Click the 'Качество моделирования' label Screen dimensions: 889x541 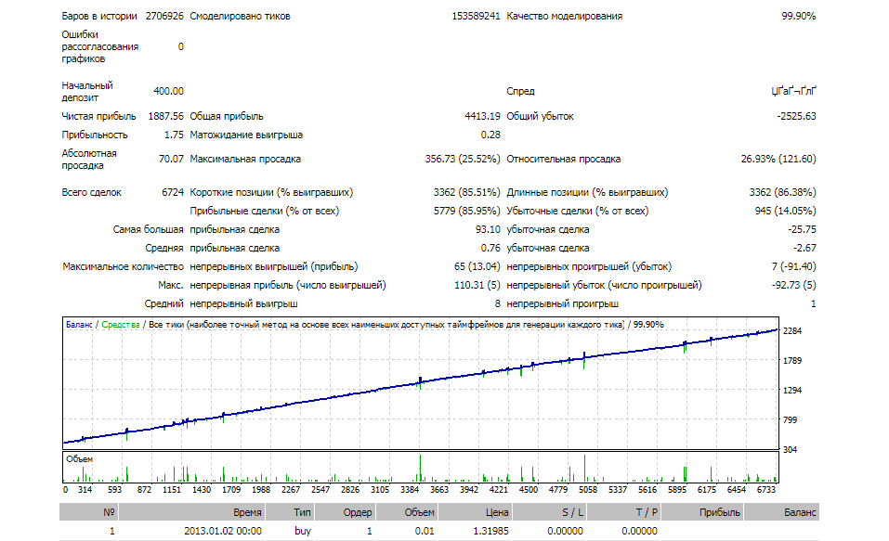click(x=564, y=16)
